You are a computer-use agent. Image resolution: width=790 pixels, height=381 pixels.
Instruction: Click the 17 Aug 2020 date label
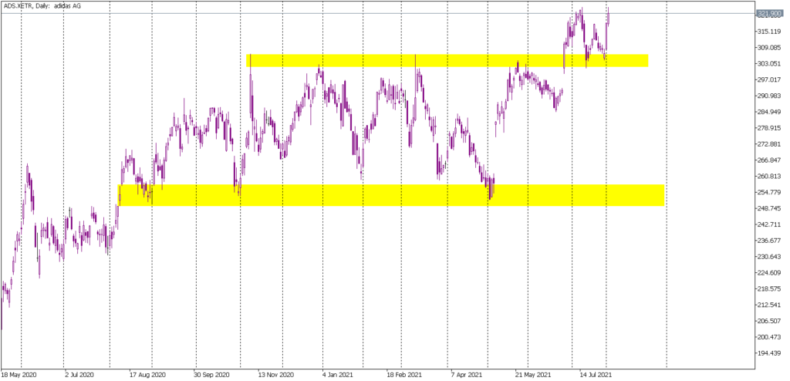tap(147, 376)
